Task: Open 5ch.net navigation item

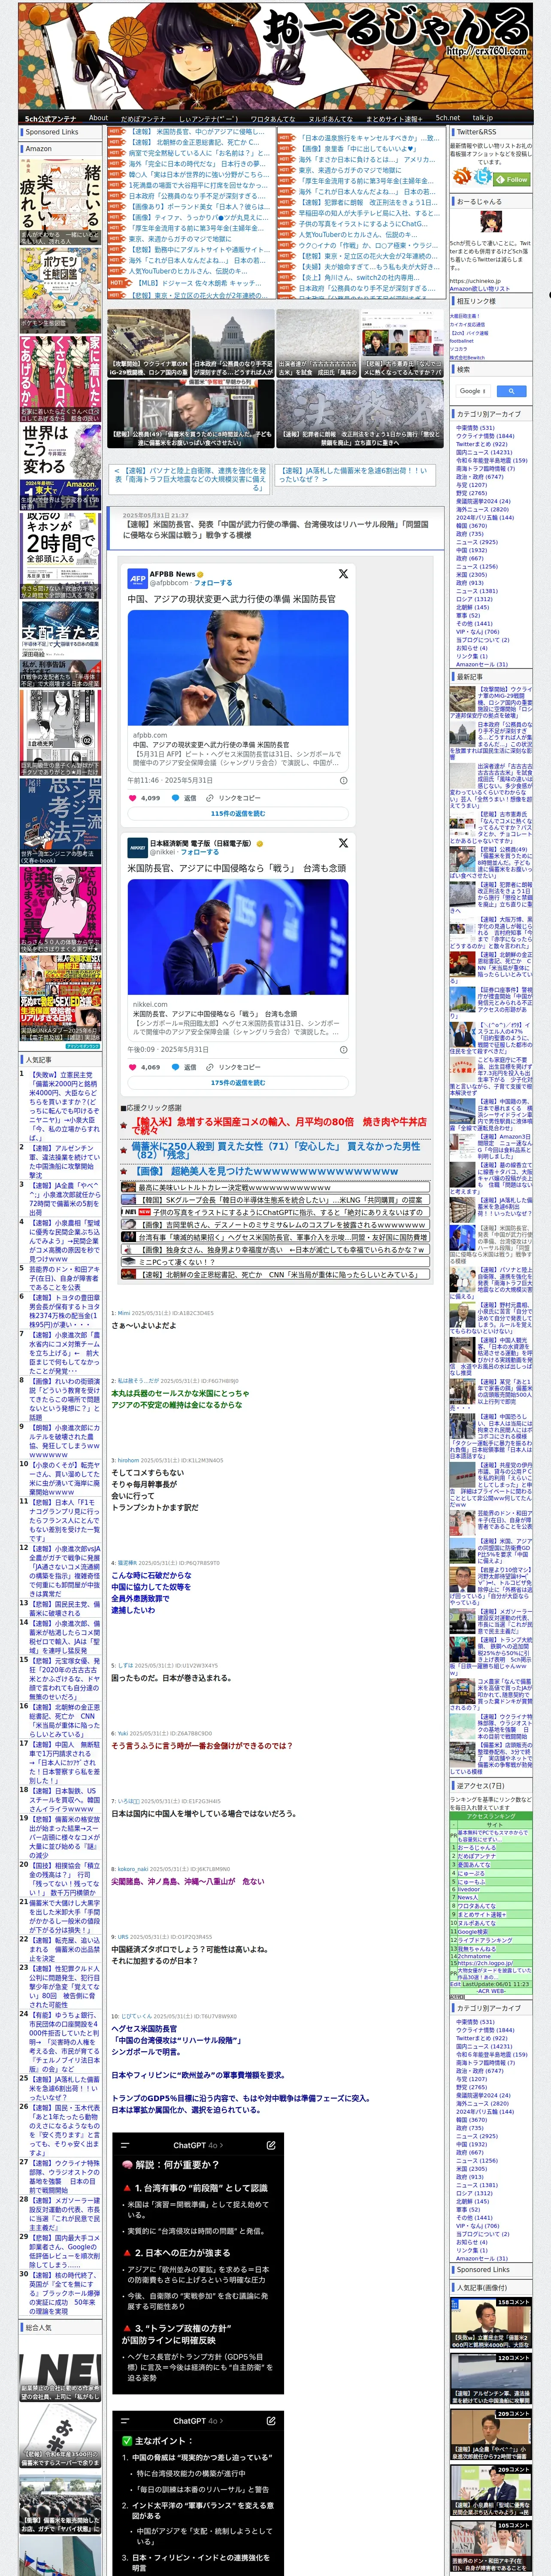Action: coord(448,118)
